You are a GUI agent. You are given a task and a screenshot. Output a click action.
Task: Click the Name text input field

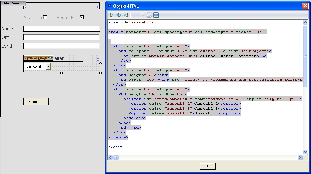pyautogui.click(x=62, y=29)
